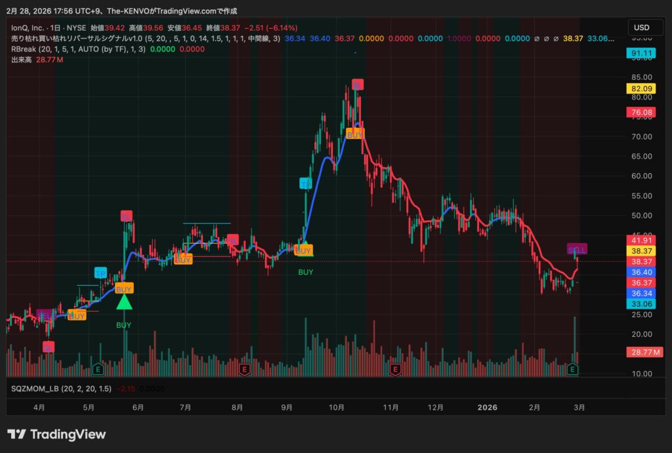Click the large green BUY triangle arrow
Image resolution: width=672 pixels, height=453 pixels.
(x=124, y=302)
